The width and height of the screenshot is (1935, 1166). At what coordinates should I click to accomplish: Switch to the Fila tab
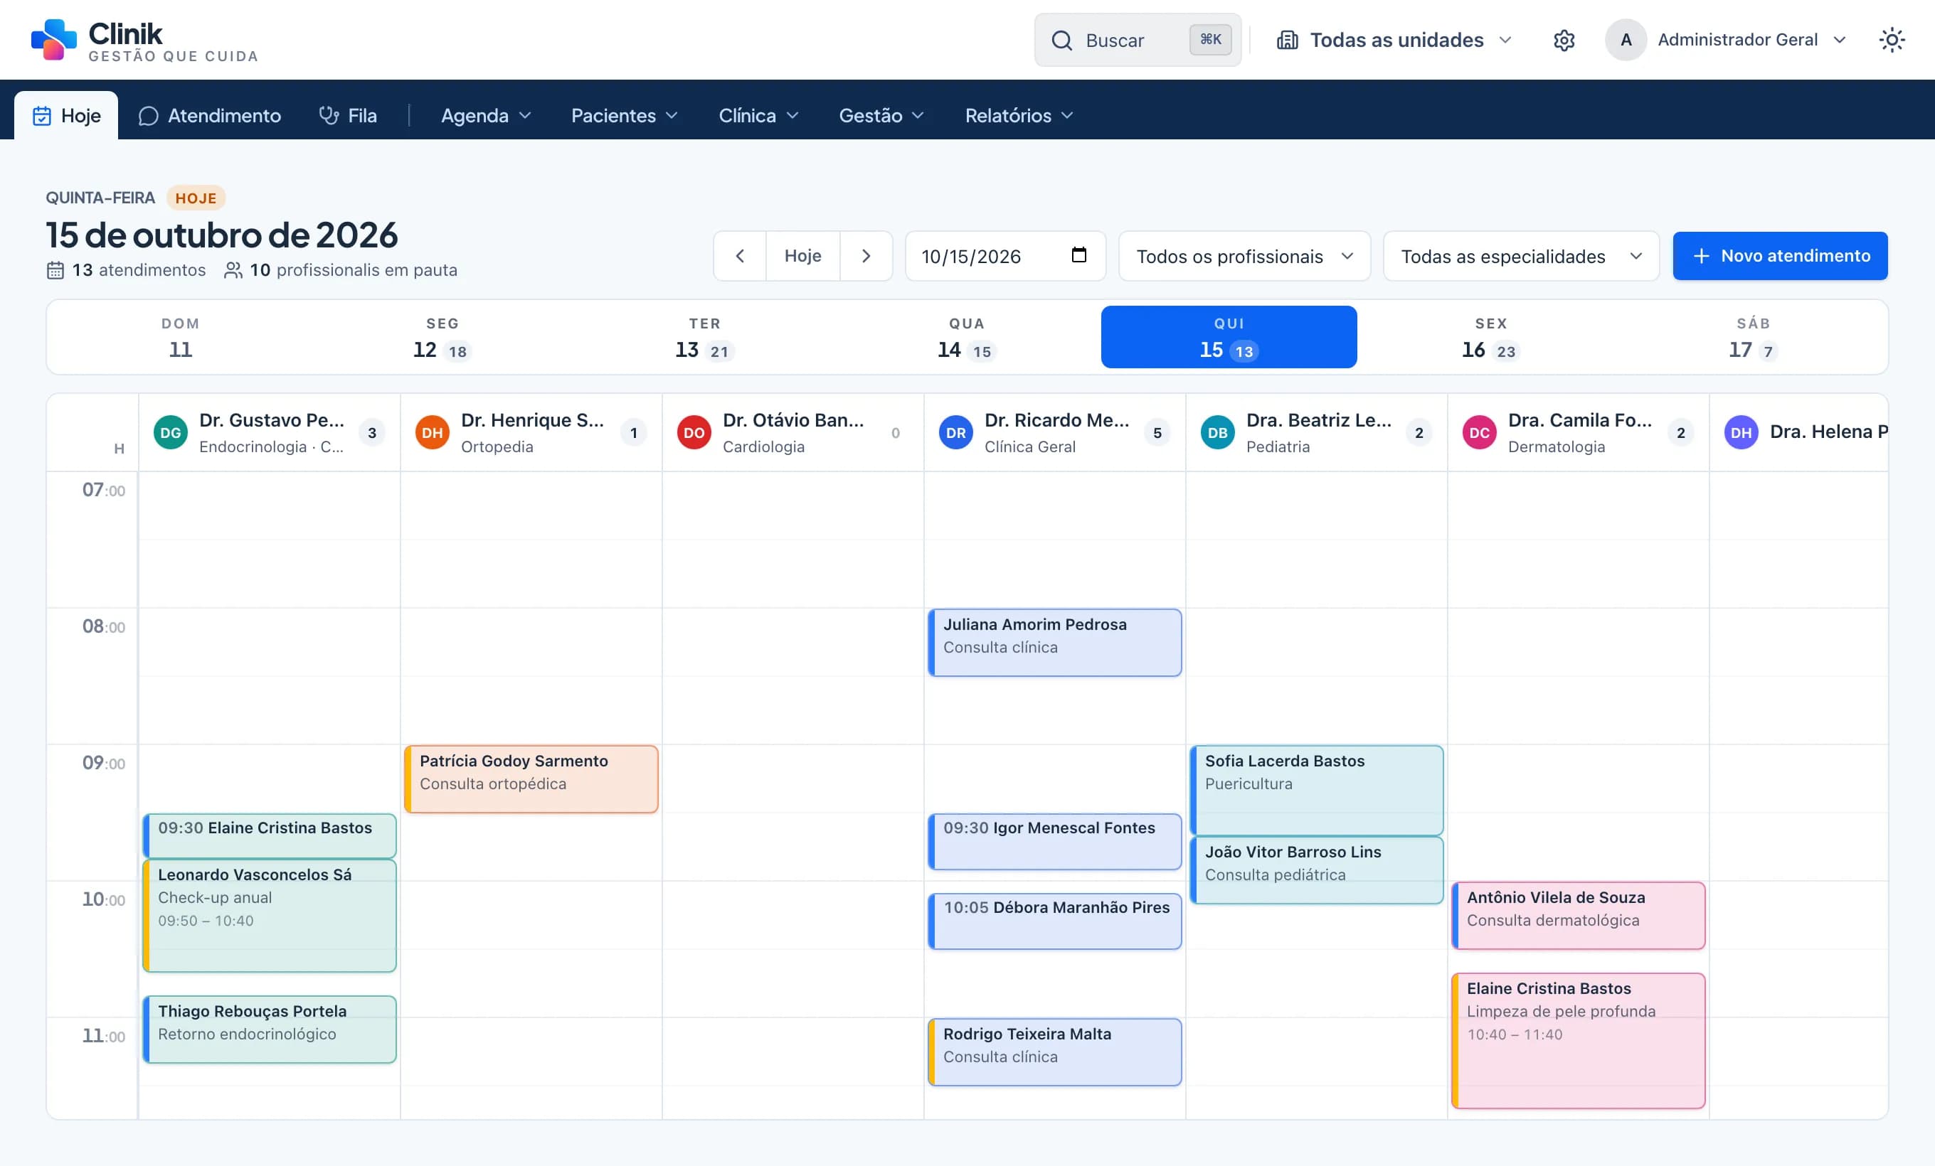click(x=348, y=115)
